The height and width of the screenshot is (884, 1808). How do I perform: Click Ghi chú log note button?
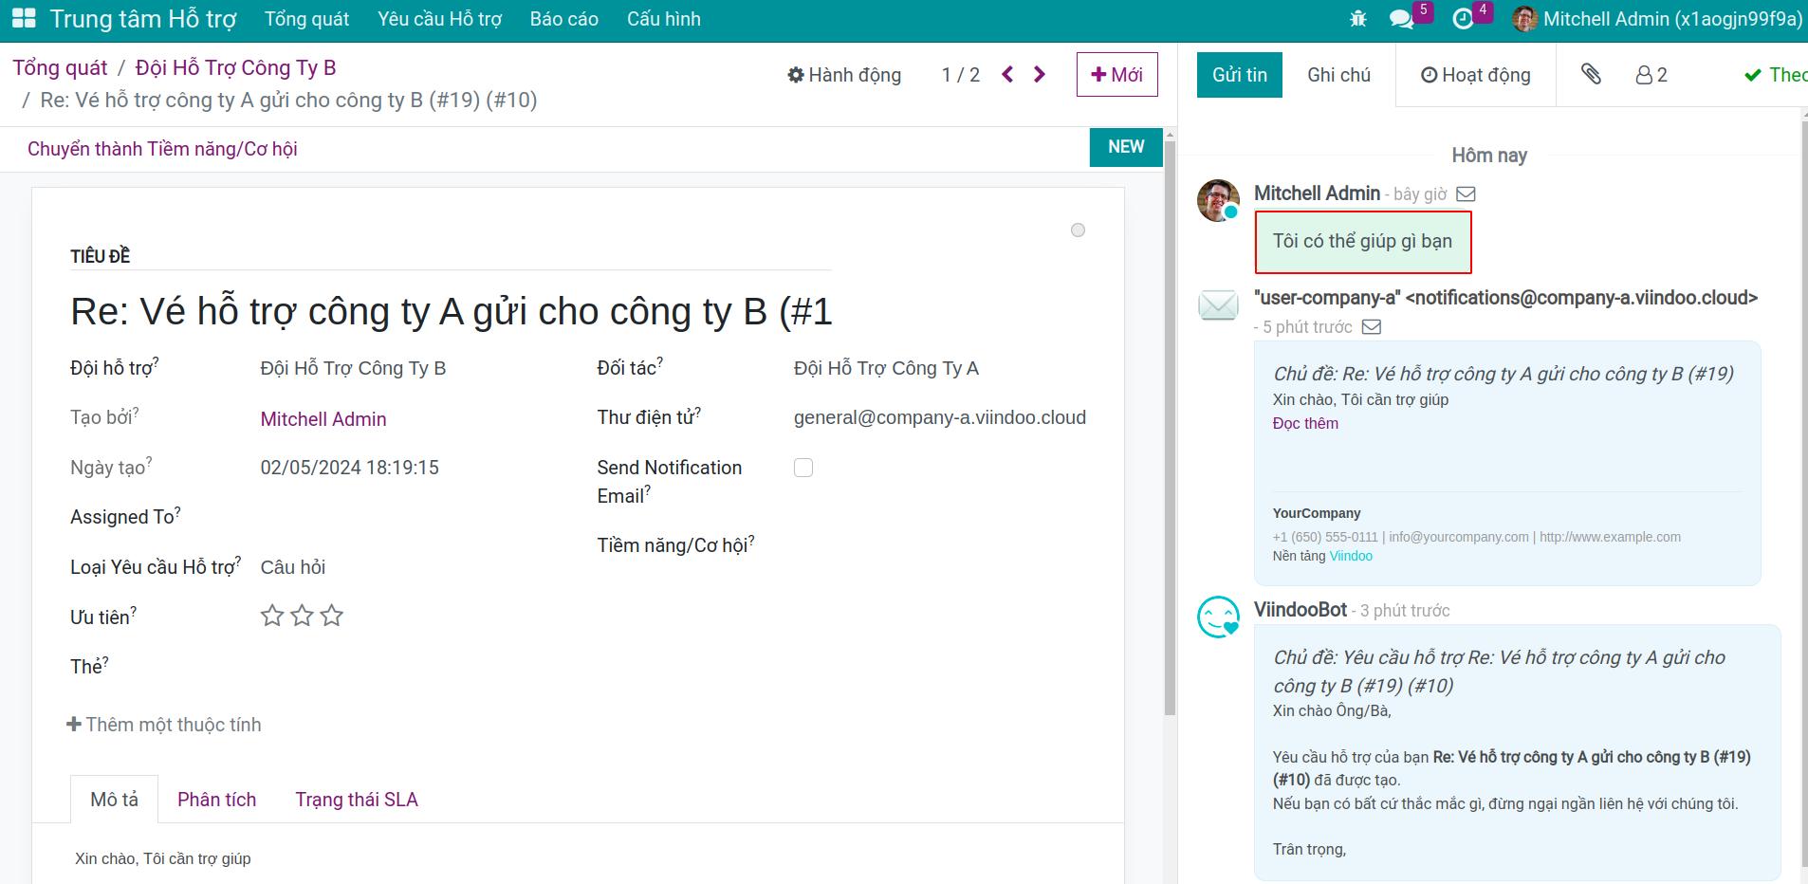point(1338,75)
